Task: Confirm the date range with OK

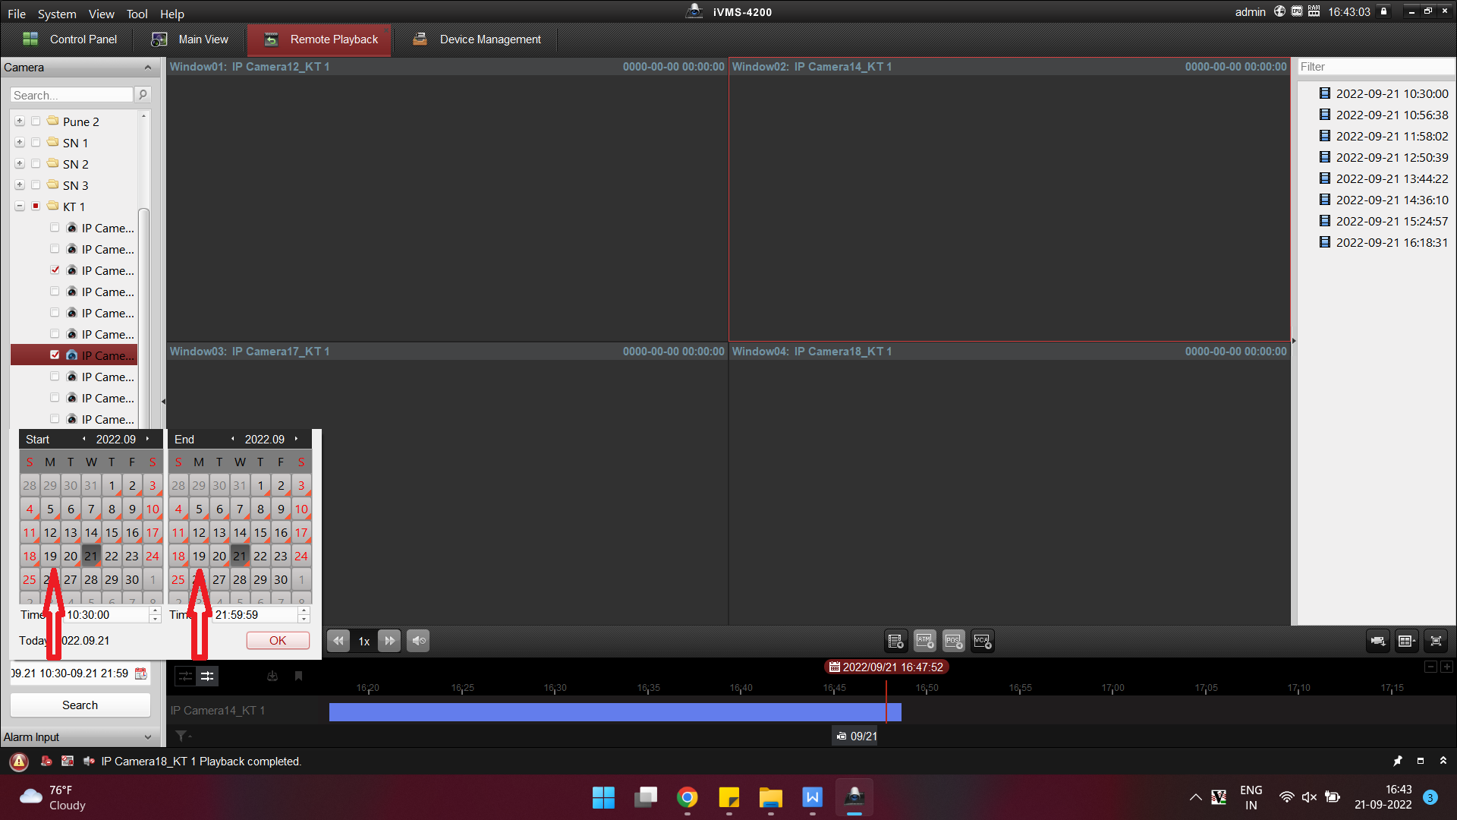Action: tap(278, 641)
